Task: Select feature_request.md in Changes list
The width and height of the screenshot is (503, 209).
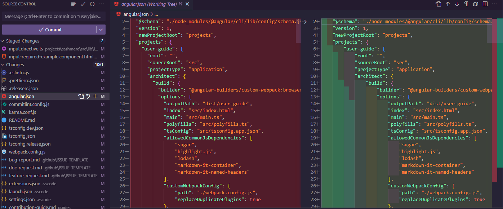Action: 55,175
